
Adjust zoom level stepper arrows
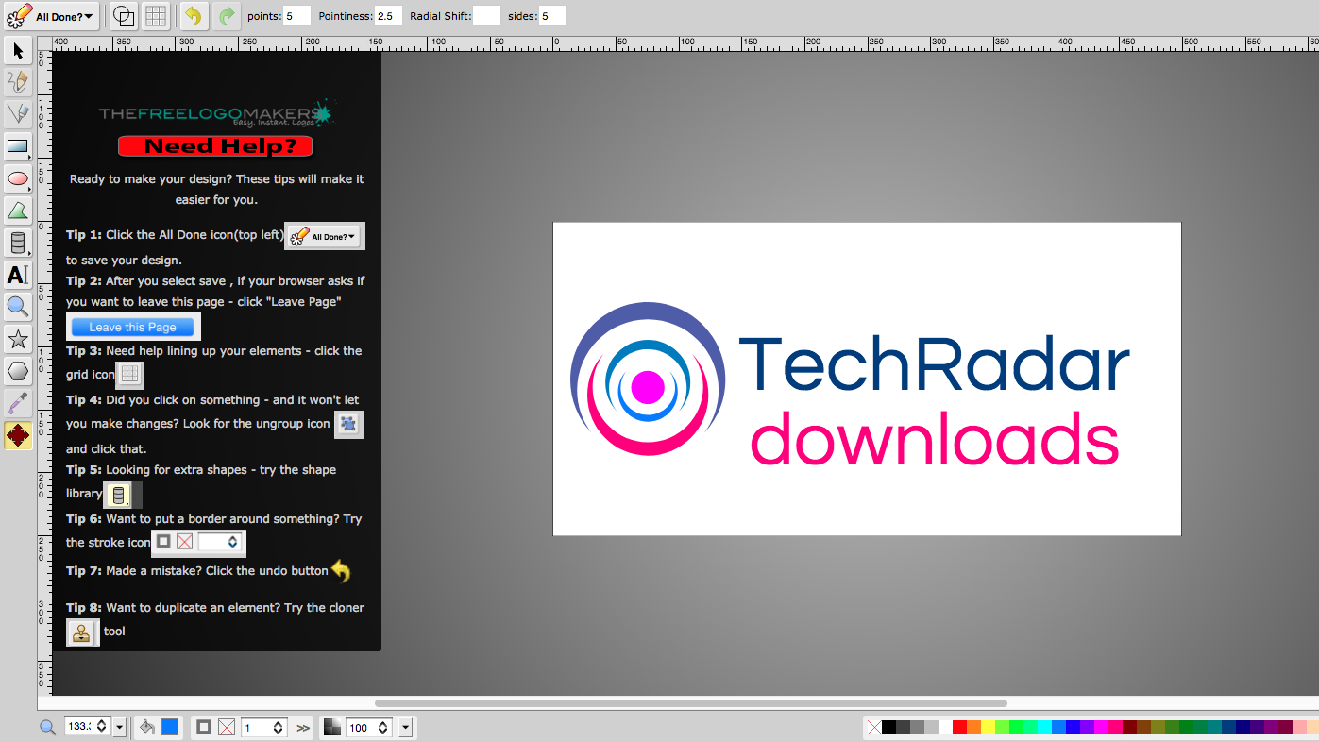[102, 727]
